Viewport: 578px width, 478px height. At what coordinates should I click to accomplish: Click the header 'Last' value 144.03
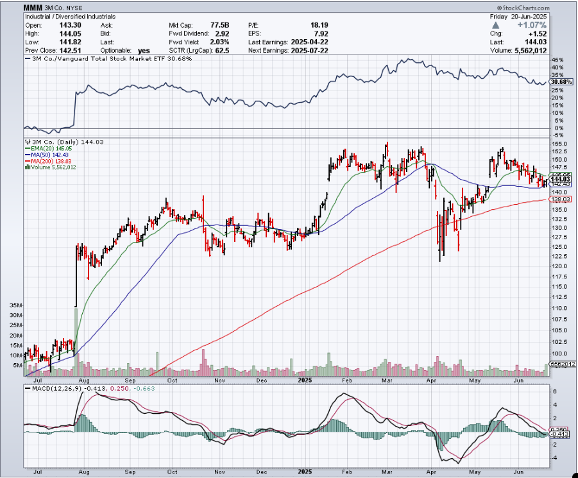536,42
